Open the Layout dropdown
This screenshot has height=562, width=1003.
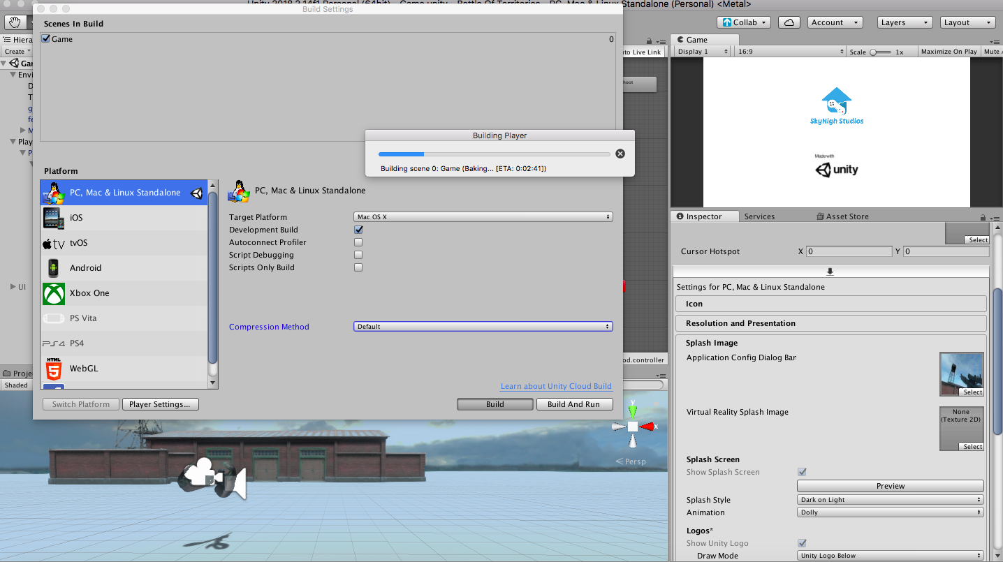coord(967,22)
